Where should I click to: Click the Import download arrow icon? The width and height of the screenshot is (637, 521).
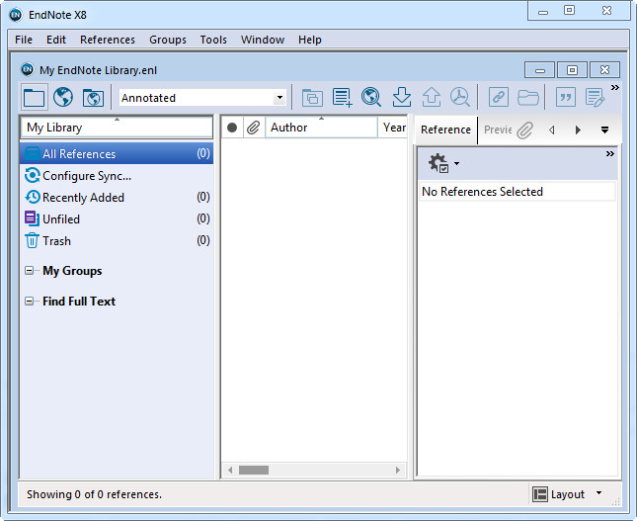401,98
